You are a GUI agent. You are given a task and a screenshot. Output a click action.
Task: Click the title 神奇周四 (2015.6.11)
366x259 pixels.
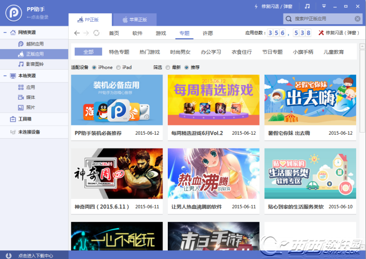[102, 207]
